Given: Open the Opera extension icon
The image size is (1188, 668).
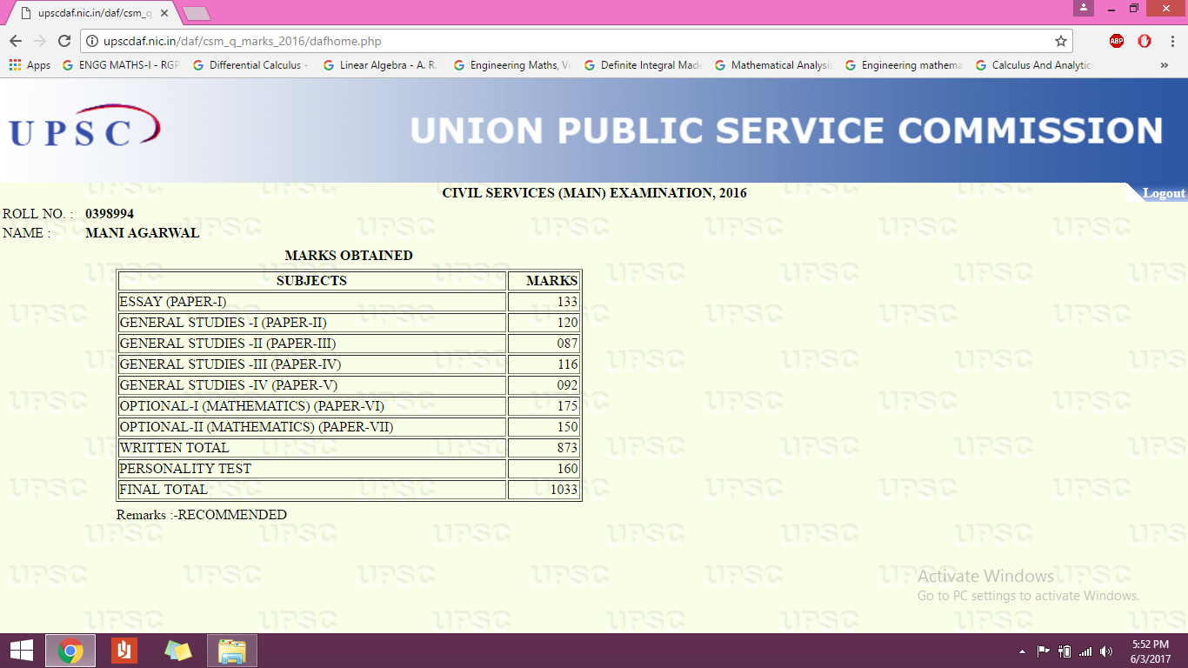Looking at the screenshot, I should click(x=1145, y=41).
